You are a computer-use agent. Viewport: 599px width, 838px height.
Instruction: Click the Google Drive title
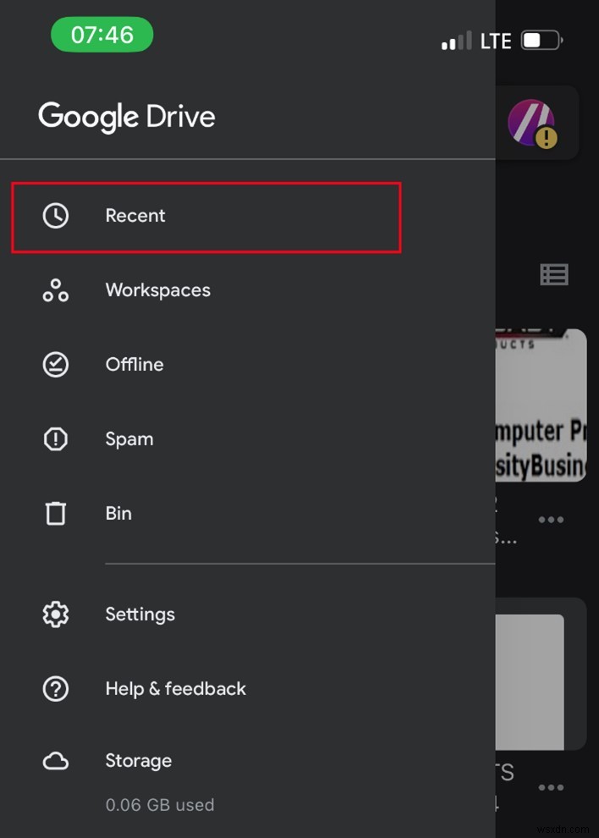point(127,117)
